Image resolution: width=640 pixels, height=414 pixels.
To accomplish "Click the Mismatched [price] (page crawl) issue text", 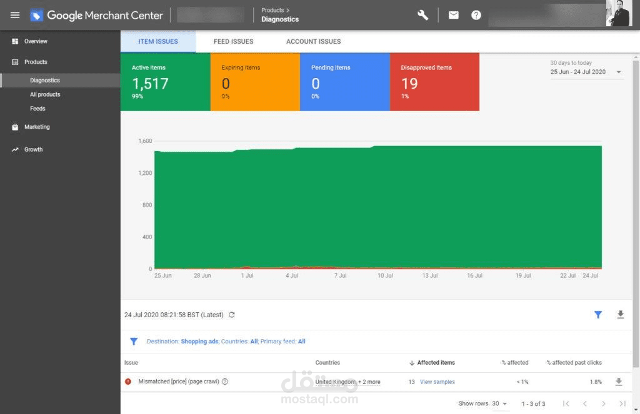I will (178, 382).
